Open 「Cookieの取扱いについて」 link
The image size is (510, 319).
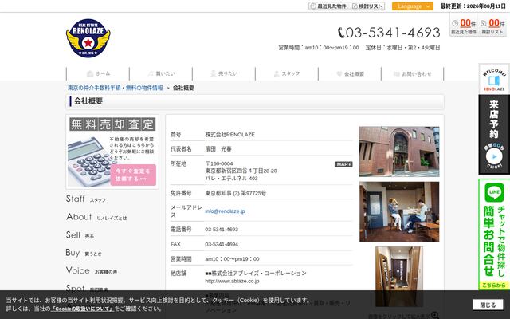[x=82, y=309]
